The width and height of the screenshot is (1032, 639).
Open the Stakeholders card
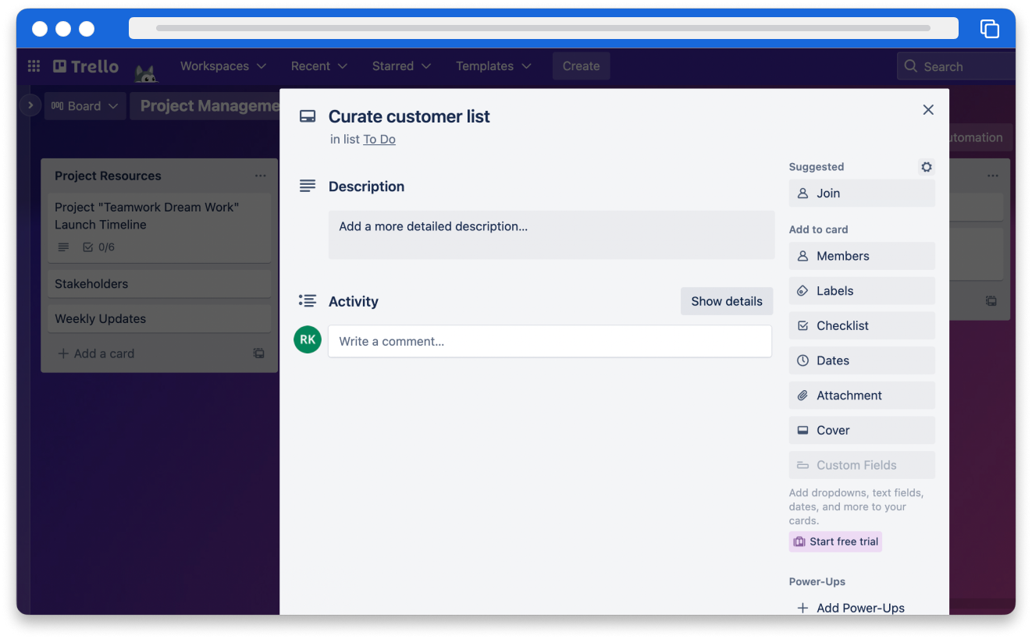click(159, 284)
